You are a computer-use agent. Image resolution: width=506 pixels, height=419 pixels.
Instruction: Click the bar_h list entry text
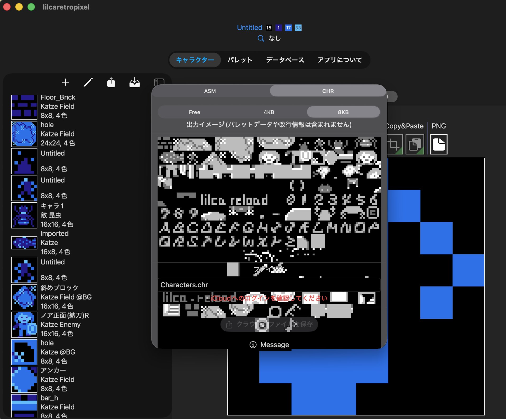coord(57,407)
